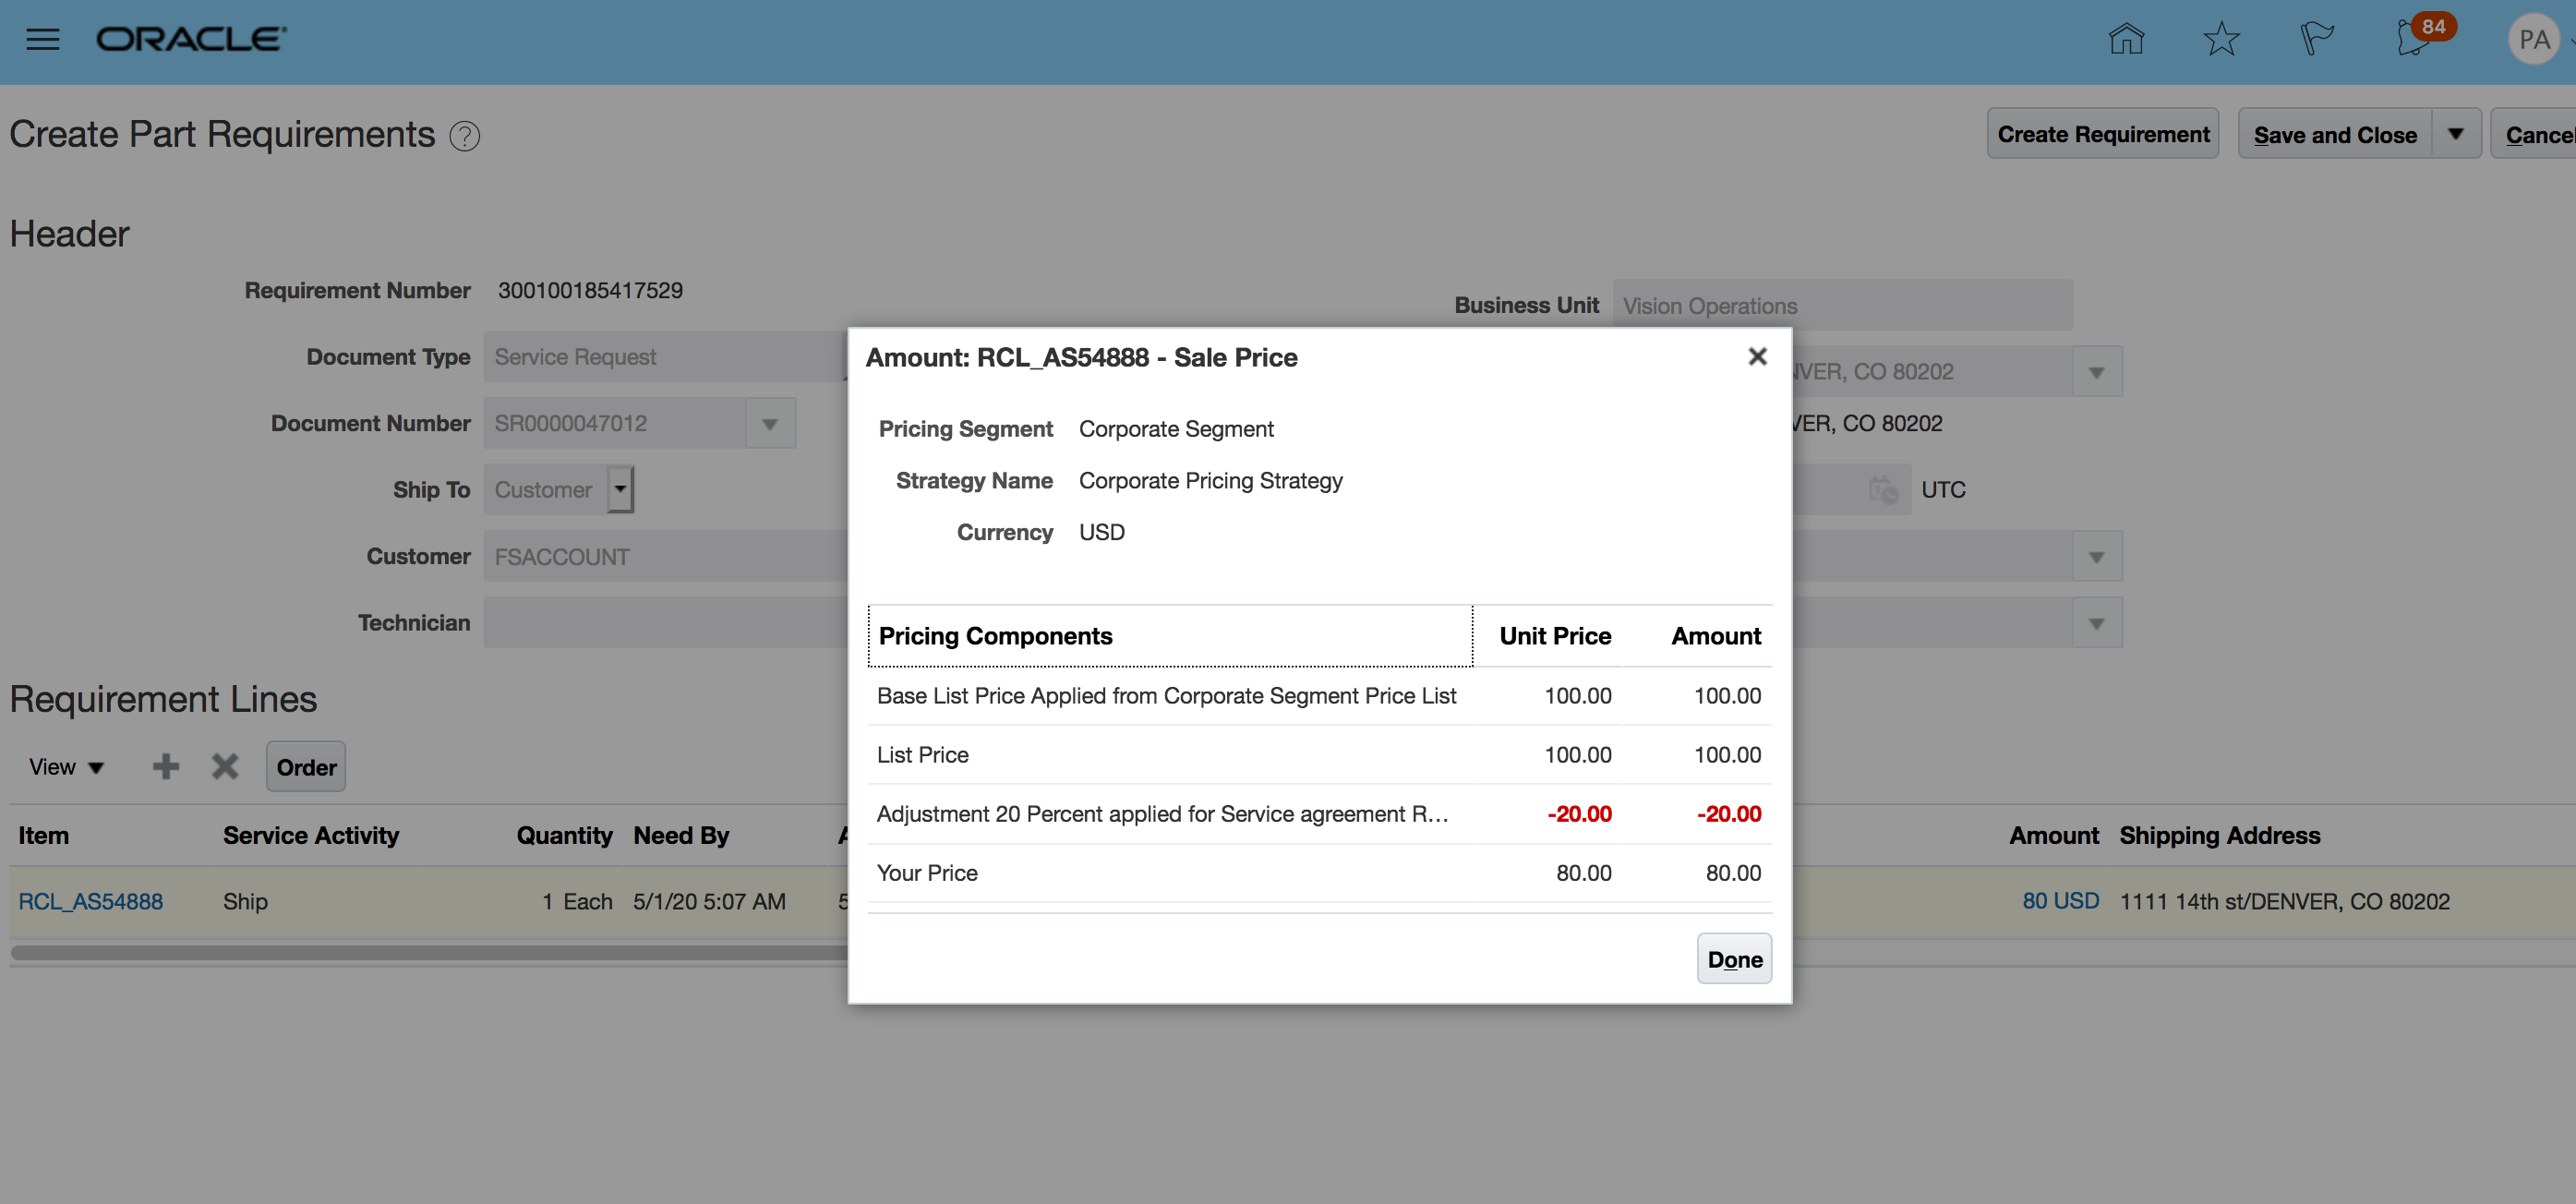Open the RCL_AS54888 item link

click(x=90, y=901)
